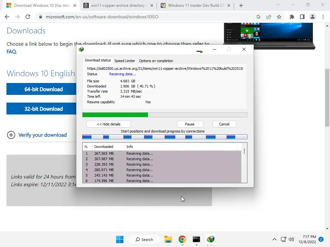Open the Windows Start menu
Image resolution: width=330 pixels, height=247 pixels.
pyautogui.click(x=120, y=239)
